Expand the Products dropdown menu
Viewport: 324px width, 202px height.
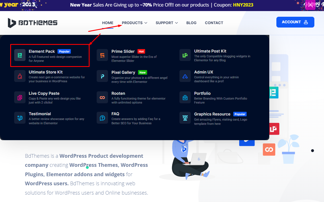[132, 23]
